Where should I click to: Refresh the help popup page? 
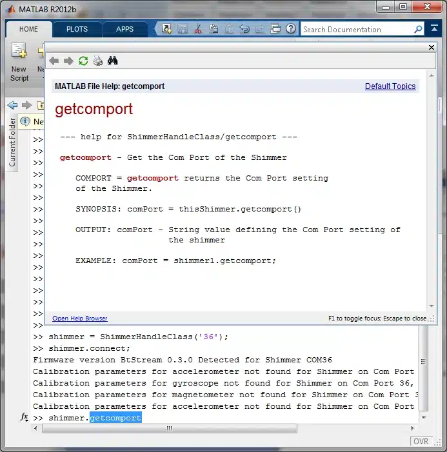[83, 61]
